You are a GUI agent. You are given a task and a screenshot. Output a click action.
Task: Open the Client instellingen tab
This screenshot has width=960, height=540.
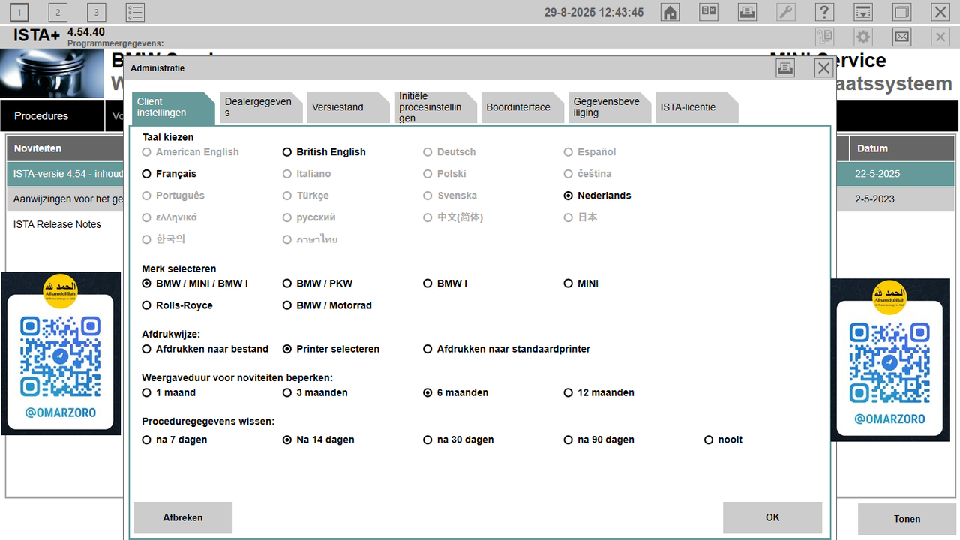tap(174, 108)
